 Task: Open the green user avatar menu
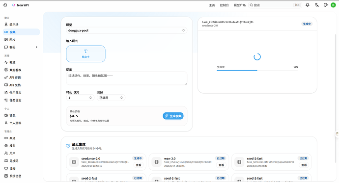point(333,5)
